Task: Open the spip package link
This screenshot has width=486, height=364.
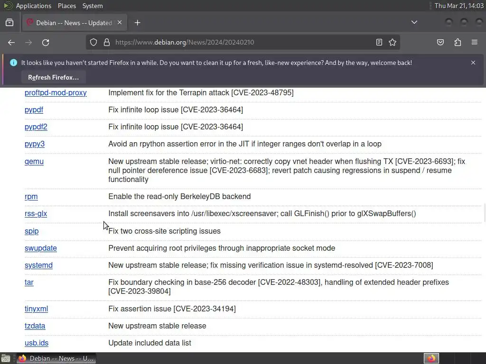Action: (32, 231)
